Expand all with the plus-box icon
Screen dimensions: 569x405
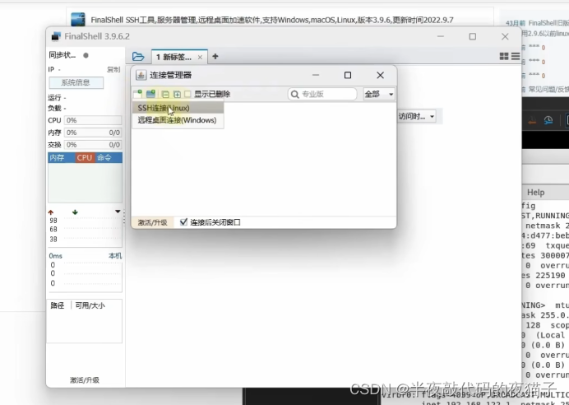click(177, 95)
